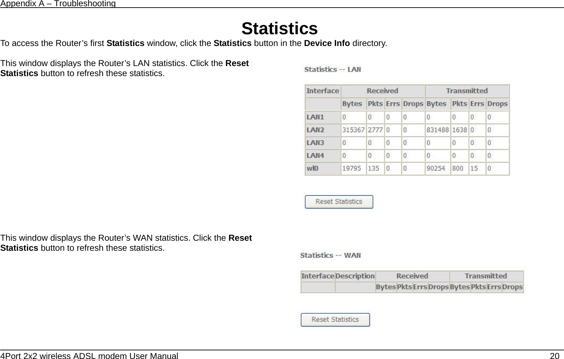Screen dimensions: 564x359
Task: Click the Transmitted header in WAN table
Action: [x=486, y=276]
